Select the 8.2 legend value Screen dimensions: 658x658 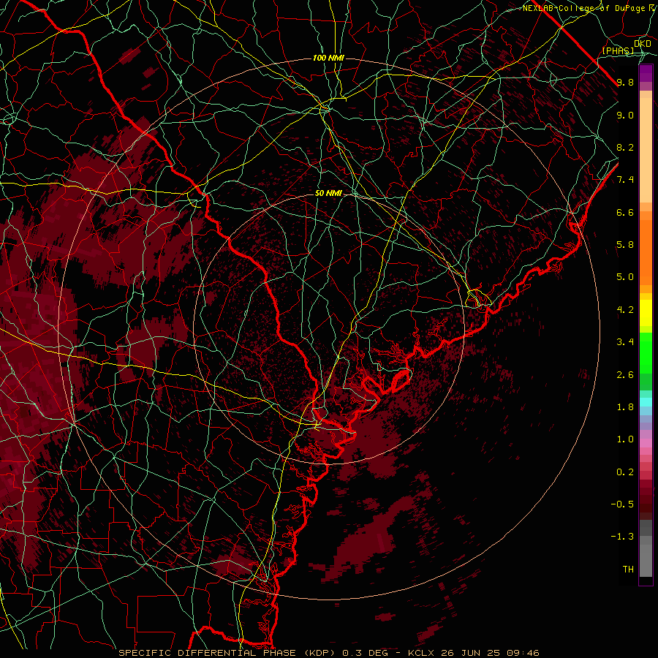click(625, 147)
